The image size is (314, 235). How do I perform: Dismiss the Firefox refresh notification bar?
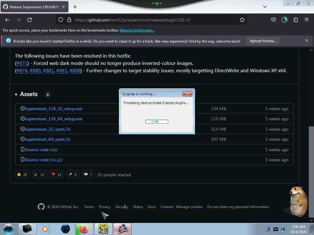pos(306,41)
